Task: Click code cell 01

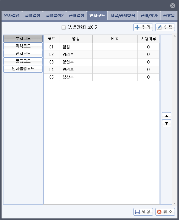Action: pos(52,47)
